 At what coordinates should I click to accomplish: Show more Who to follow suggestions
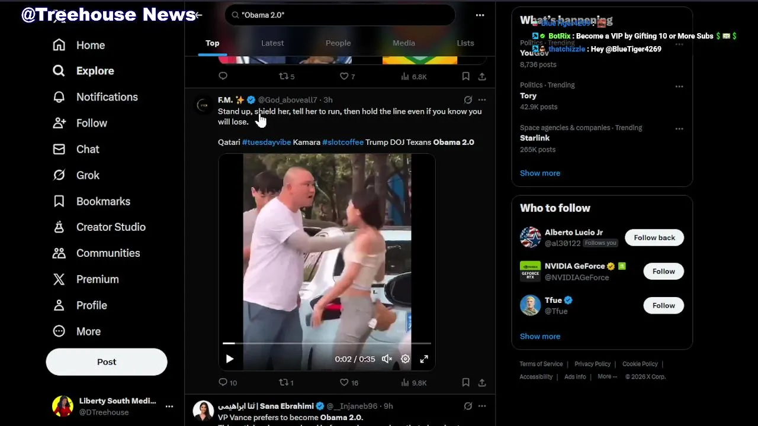pyautogui.click(x=540, y=337)
